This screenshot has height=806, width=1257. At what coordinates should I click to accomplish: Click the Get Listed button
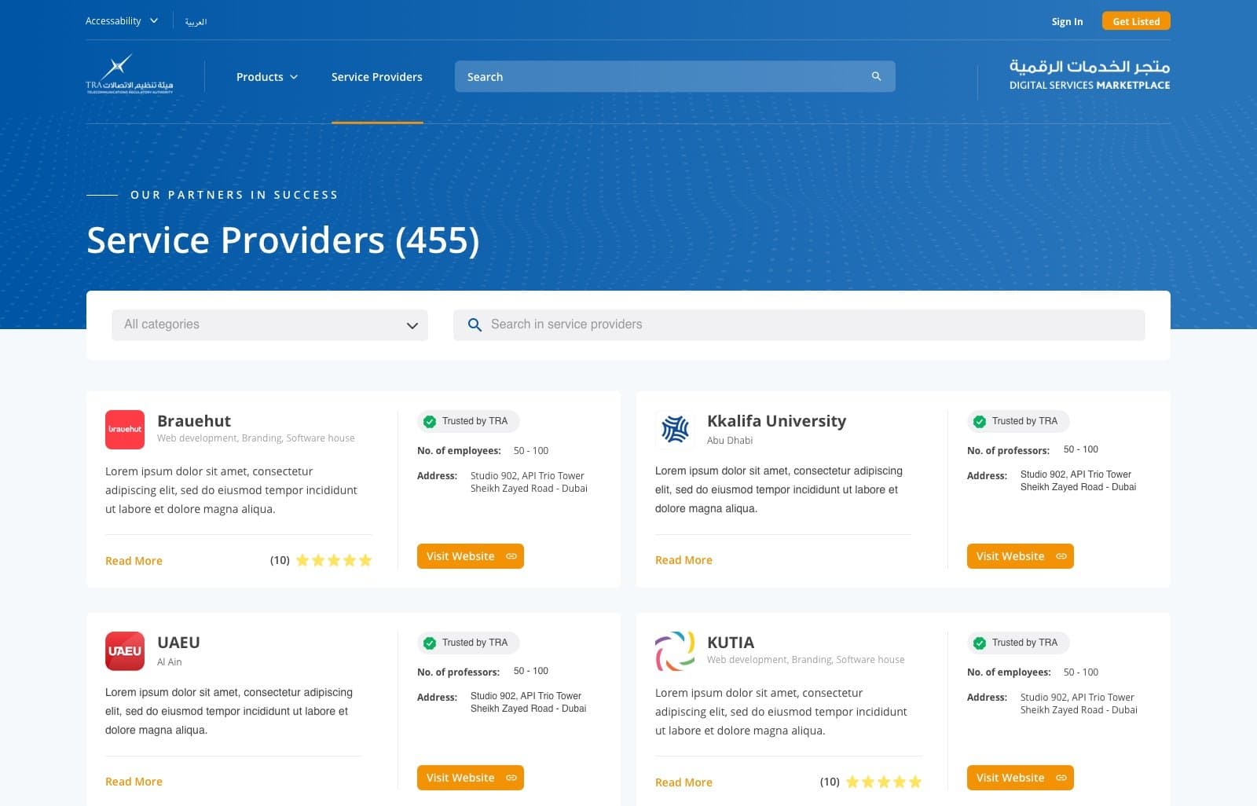(1136, 21)
